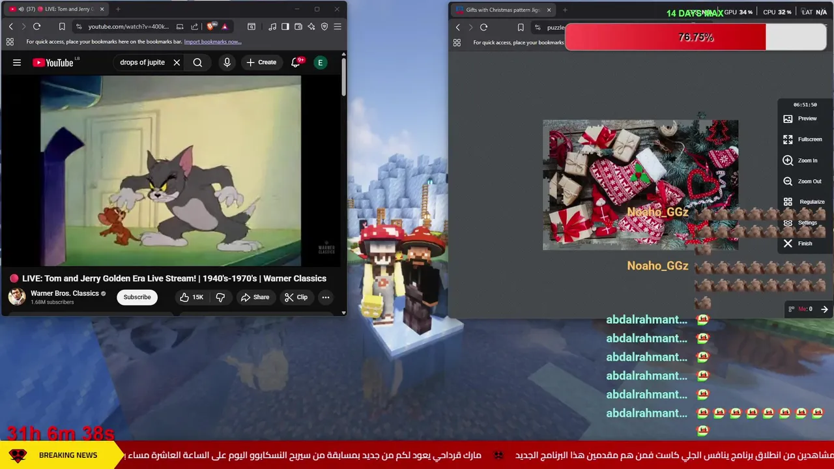Open the account avatar E menu

320,63
